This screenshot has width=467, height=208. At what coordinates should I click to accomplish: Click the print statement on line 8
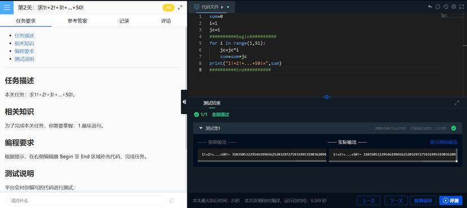(x=245, y=64)
